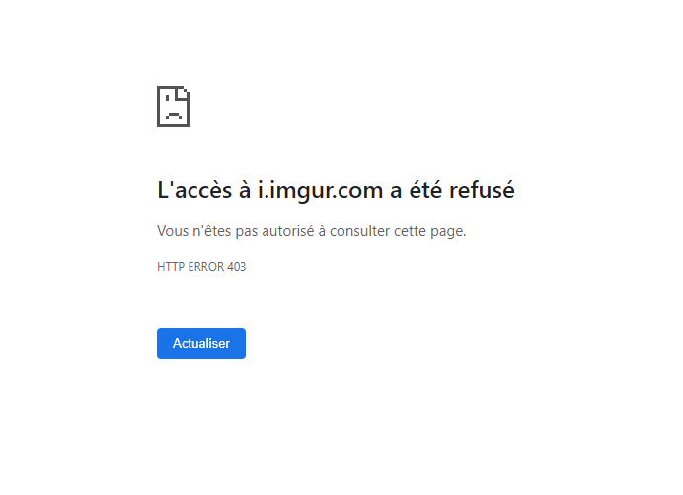Click the word "refusé" in the heading
This screenshot has height=495, width=683.
point(481,190)
